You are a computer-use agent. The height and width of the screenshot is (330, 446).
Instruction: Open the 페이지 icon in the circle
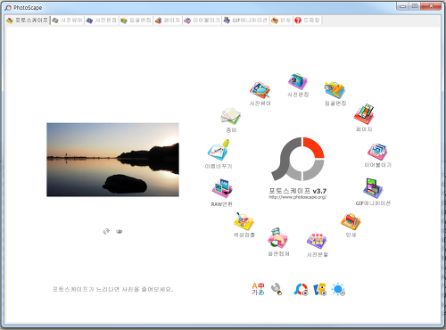click(364, 114)
